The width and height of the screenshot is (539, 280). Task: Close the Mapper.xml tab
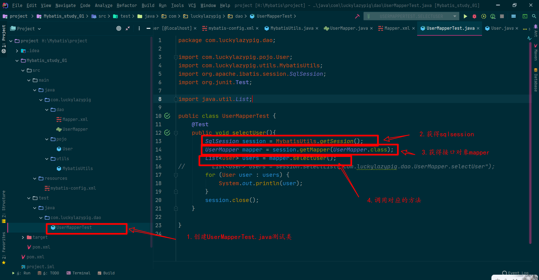414,28
